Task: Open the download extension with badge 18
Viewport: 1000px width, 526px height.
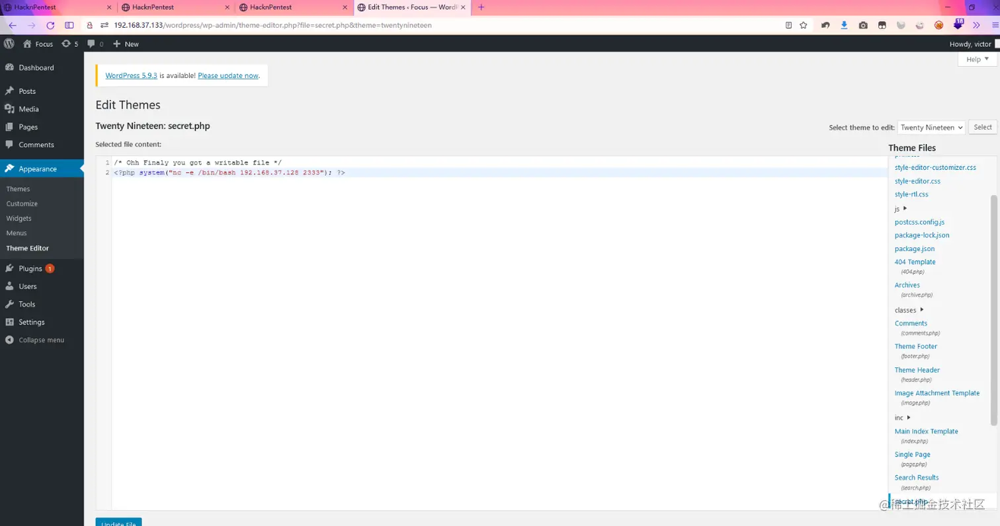Action: tap(958, 24)
